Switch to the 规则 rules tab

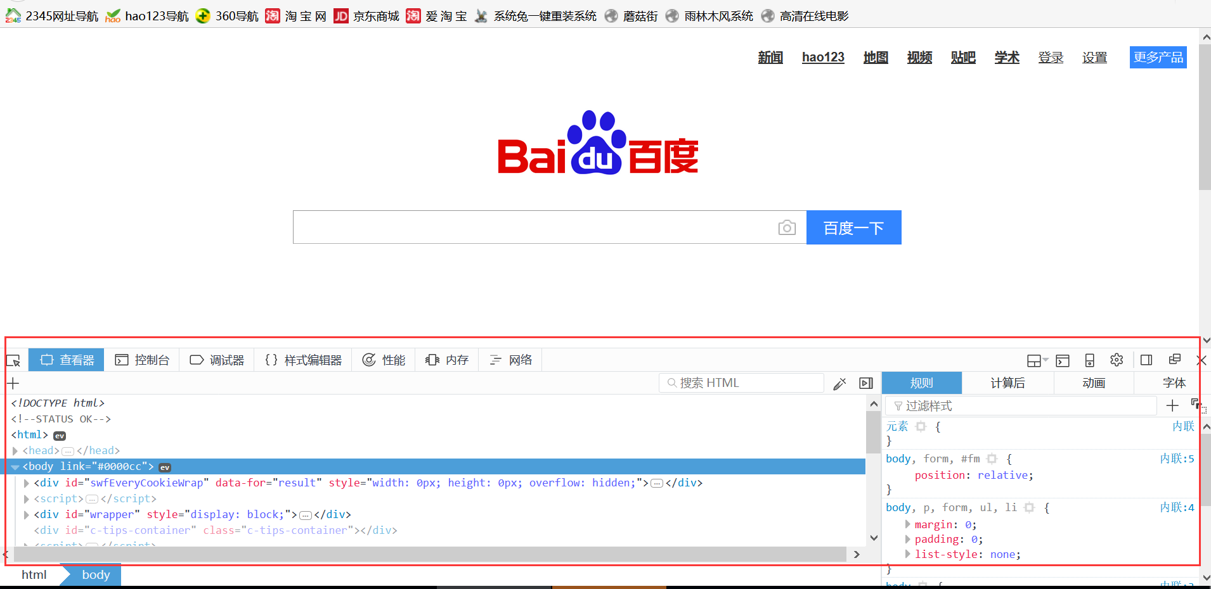[x=922, y=383]
